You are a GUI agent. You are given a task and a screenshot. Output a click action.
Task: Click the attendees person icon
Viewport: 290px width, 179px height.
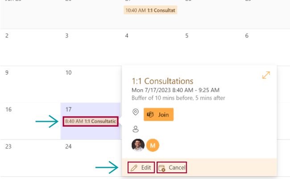coord(136,129)
